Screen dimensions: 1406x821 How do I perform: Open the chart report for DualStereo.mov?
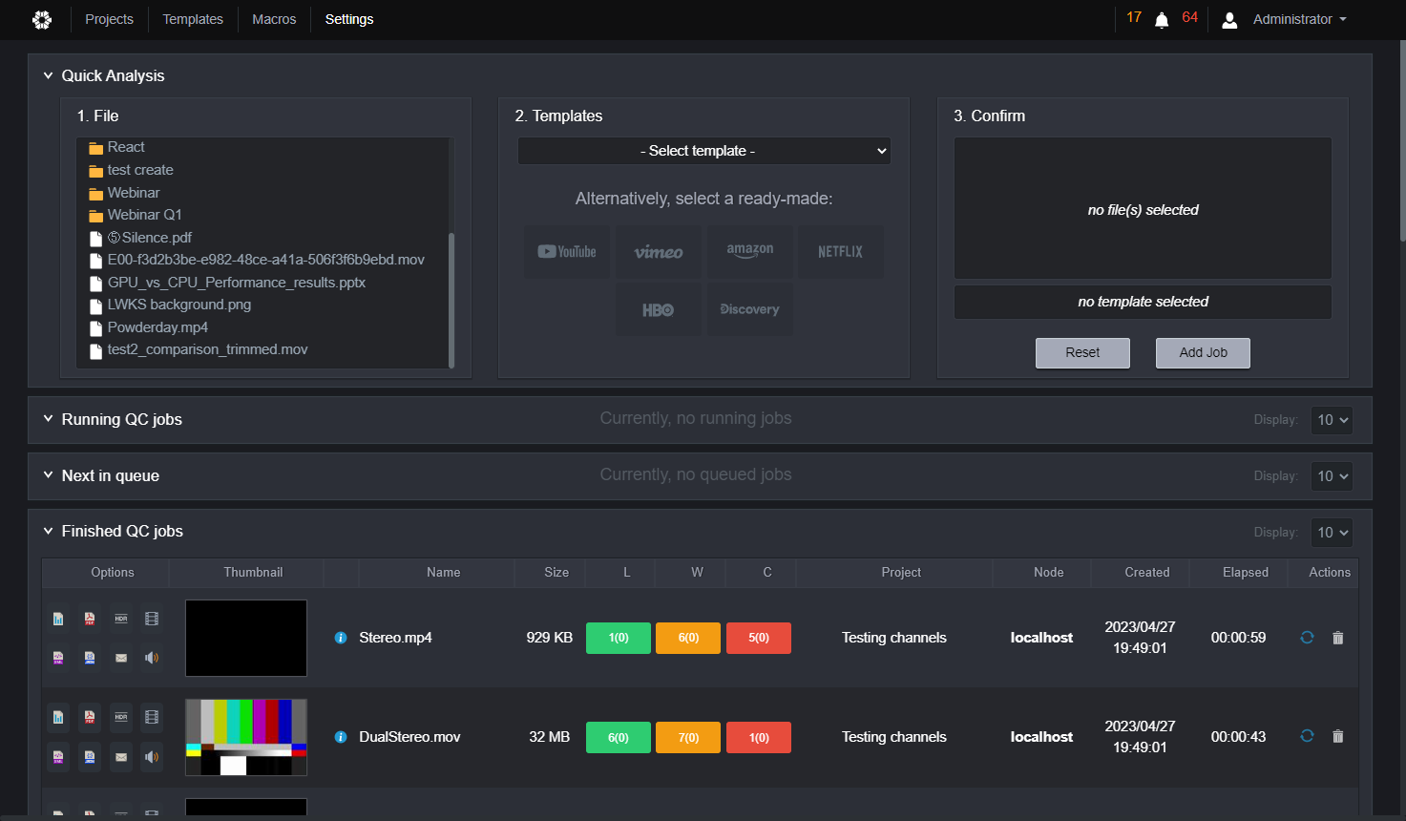point(58,717)
